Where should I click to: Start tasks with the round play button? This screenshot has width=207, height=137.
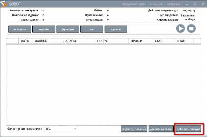(180, 28)
